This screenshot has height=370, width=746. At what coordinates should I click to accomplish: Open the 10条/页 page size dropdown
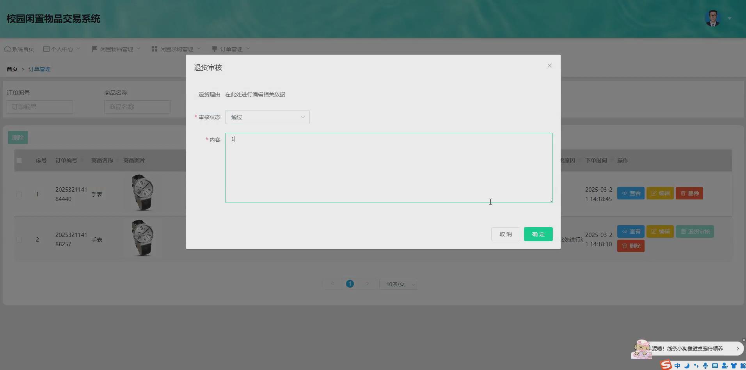(x=398, y=284)
